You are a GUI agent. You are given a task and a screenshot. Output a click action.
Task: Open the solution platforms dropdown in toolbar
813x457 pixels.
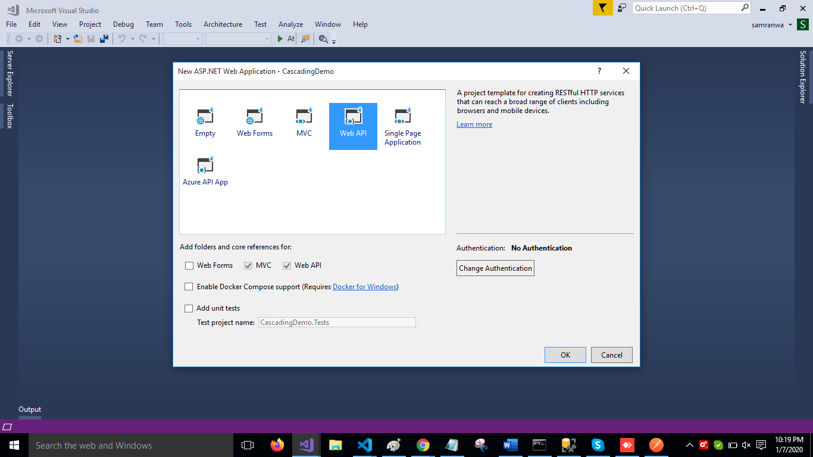pyautogui.click(x=238, y=39)
